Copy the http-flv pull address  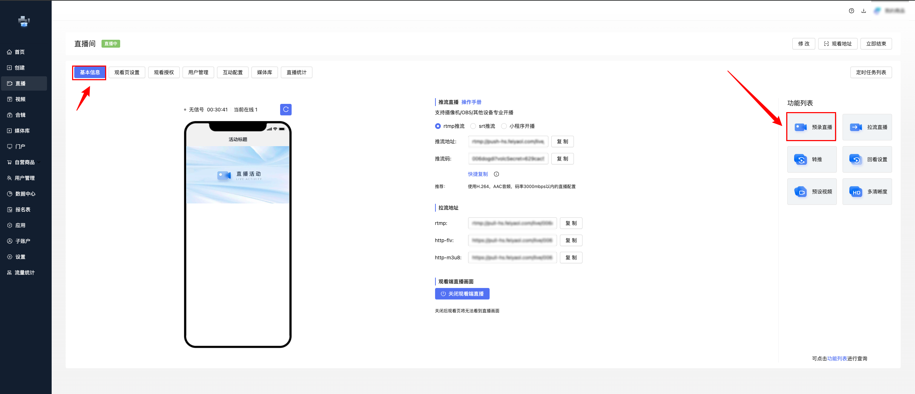point(571,240)
